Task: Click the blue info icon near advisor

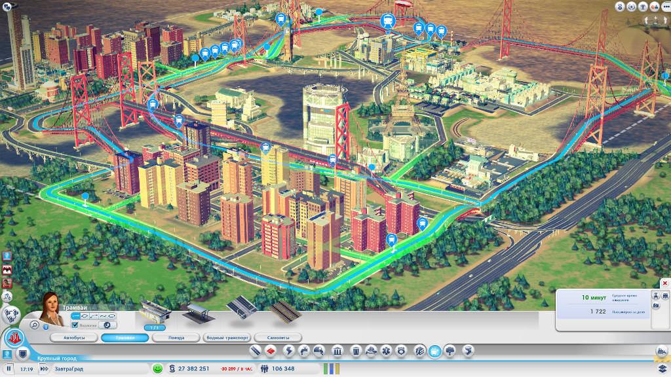Action: (x=45, y=327)
